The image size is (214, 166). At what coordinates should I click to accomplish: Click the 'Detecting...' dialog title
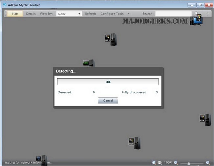pos(66,71)
